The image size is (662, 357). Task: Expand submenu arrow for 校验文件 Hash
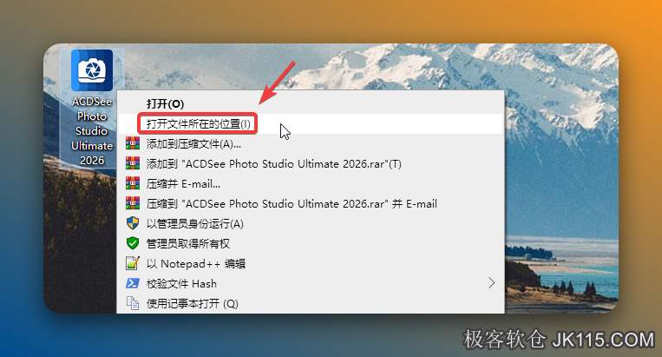click(x=491, y=283)
